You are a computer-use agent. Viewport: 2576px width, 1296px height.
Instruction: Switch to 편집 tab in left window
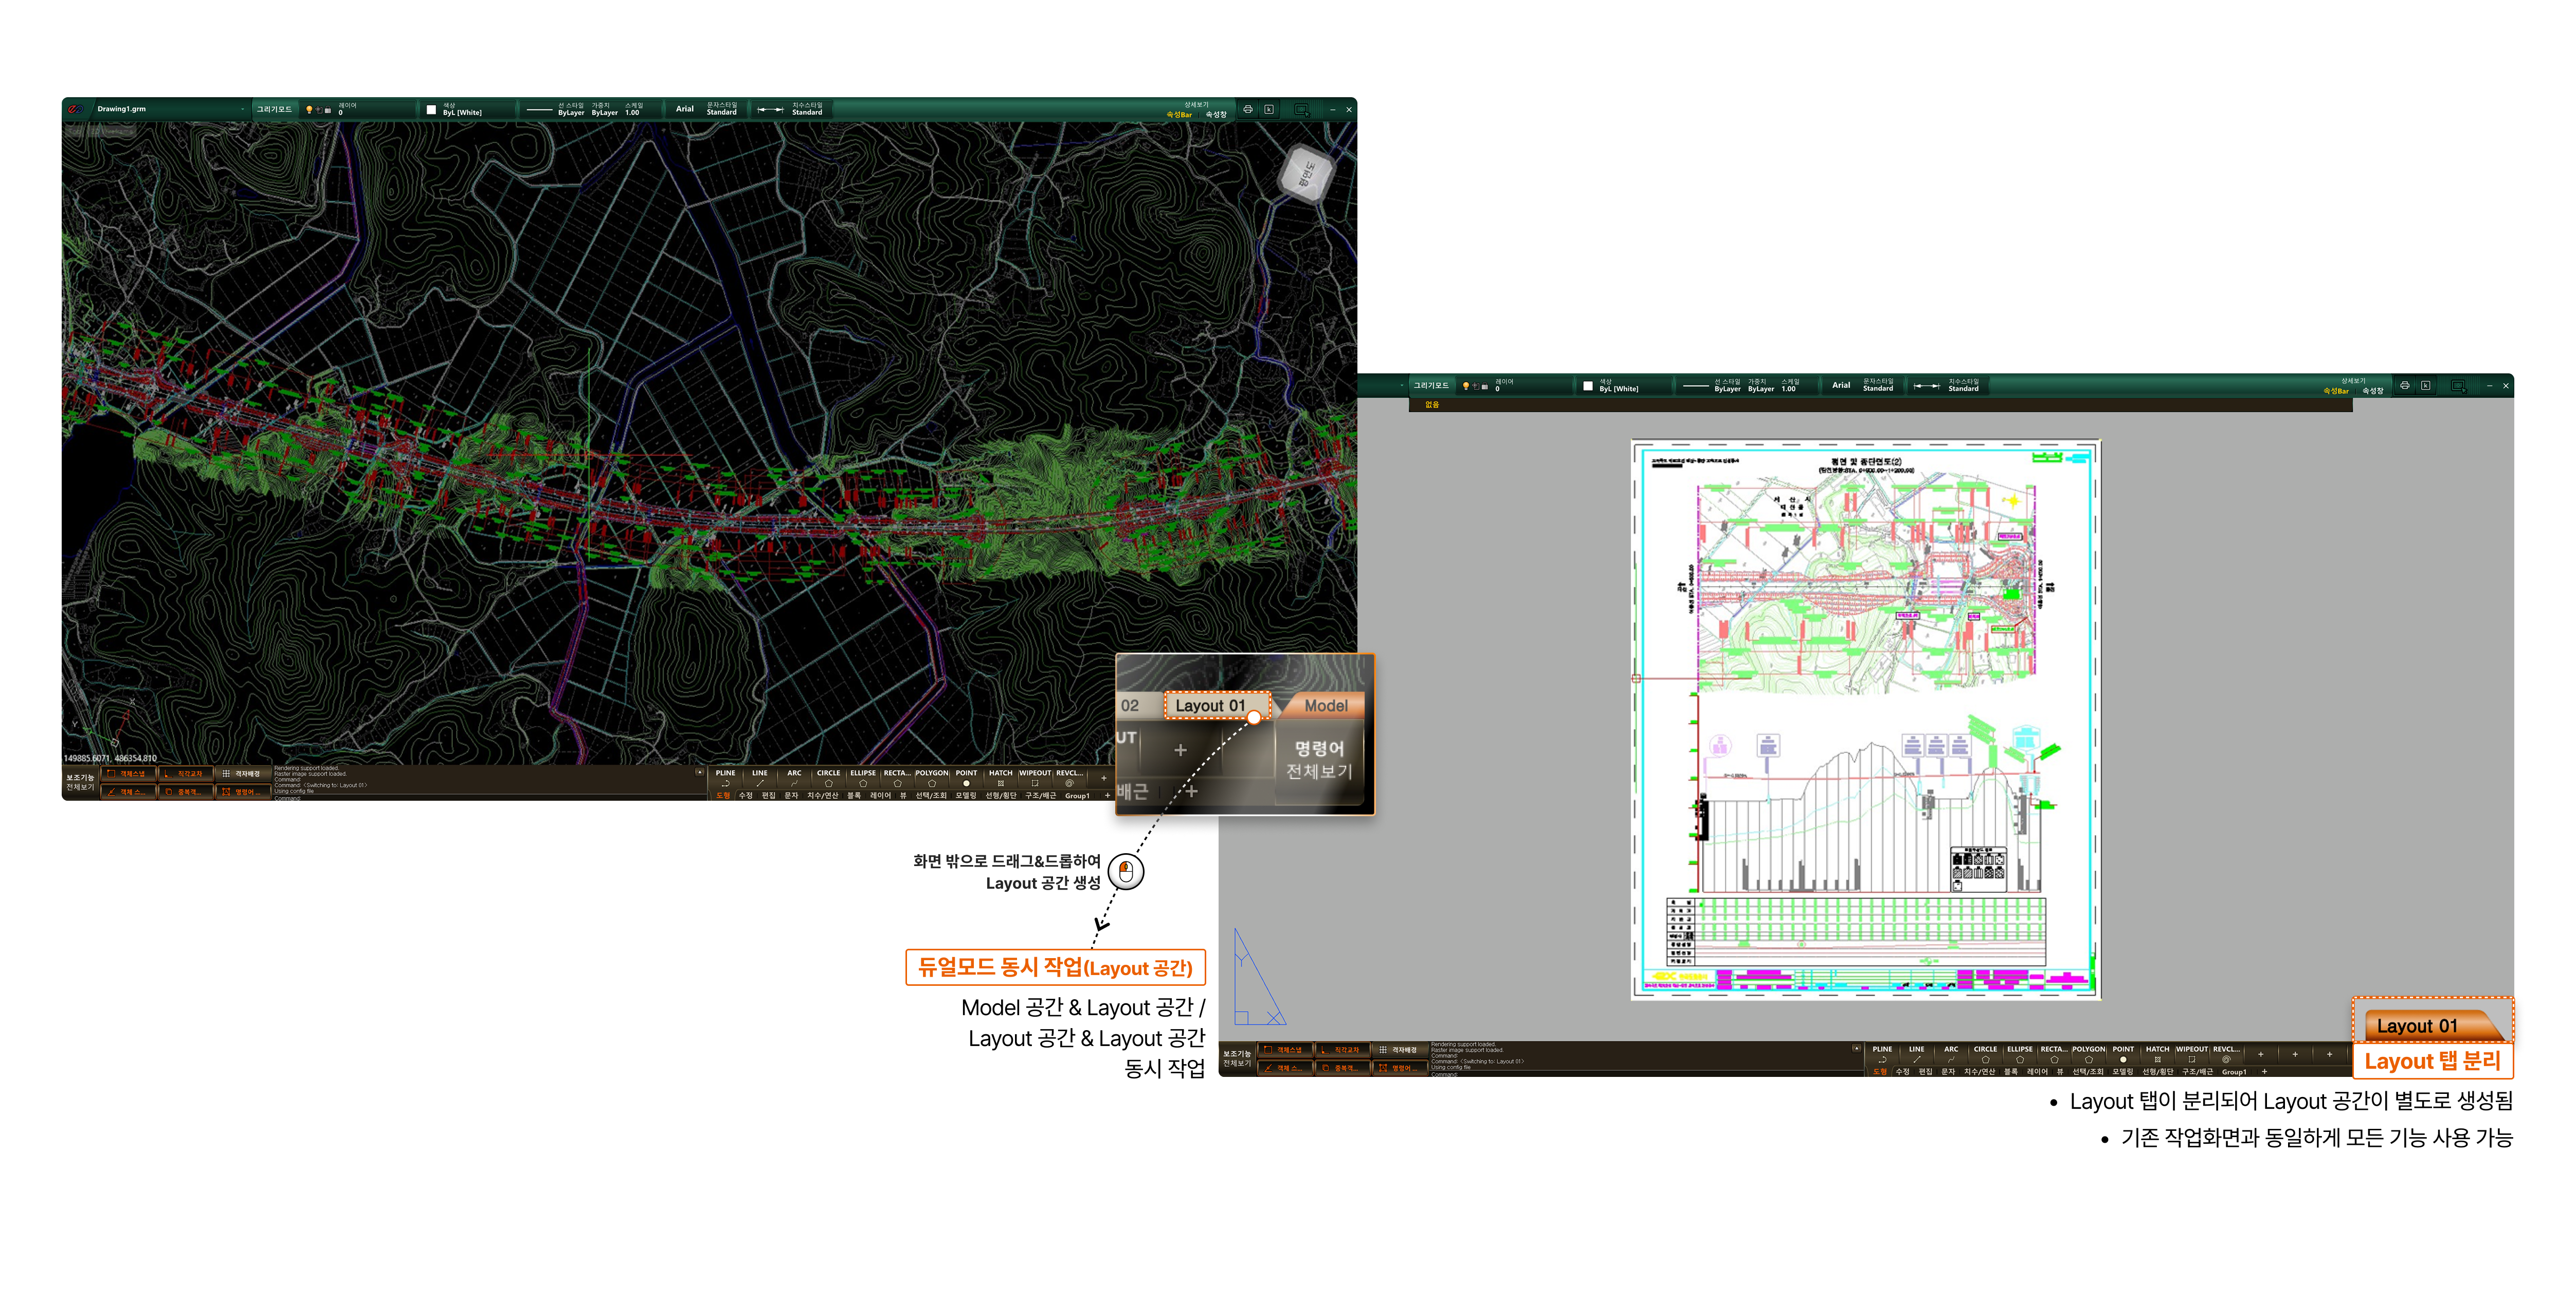coord(768,796)
